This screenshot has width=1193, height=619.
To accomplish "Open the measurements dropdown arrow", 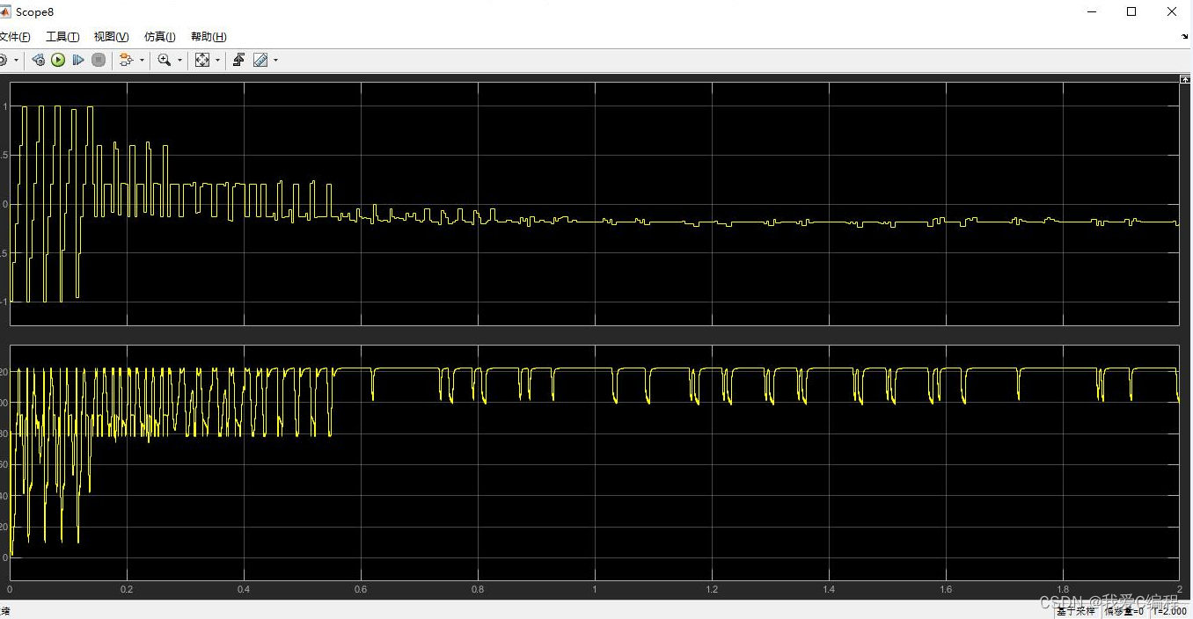I will [275, 61].
